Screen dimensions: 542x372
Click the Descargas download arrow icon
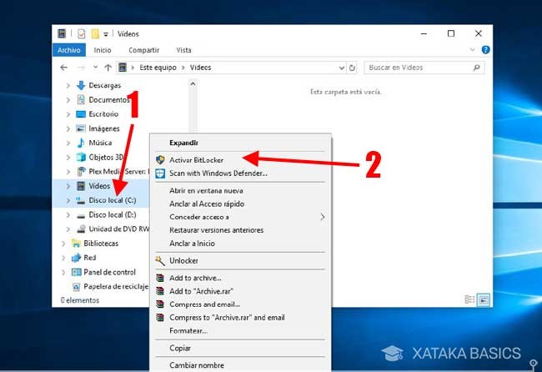pyautogui.click(x=81, y=85)
